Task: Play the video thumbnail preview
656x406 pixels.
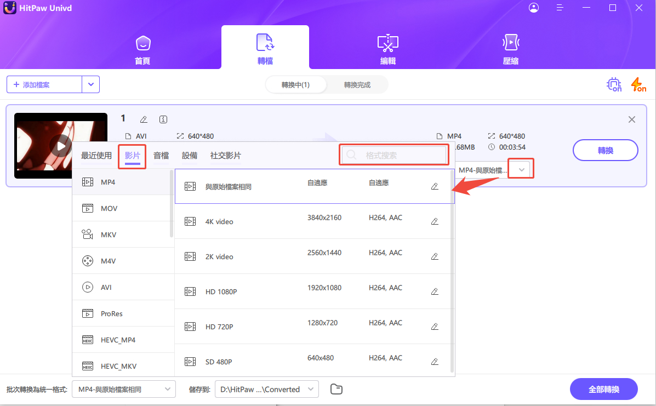Action: coord(61,146)
